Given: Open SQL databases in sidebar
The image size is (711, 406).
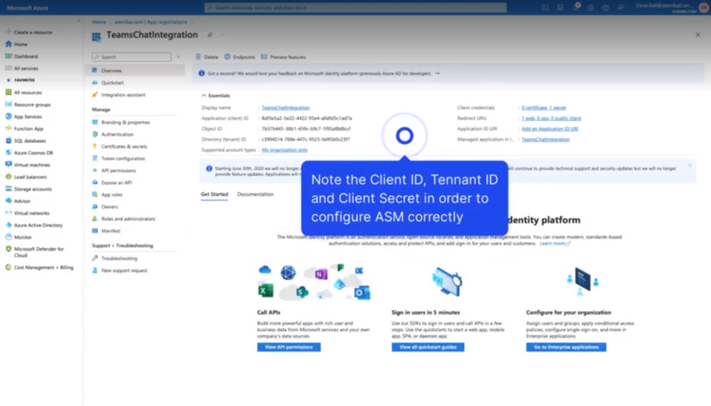Looking at the screenshot, I should pyautogui.click(x=30, y=140).
